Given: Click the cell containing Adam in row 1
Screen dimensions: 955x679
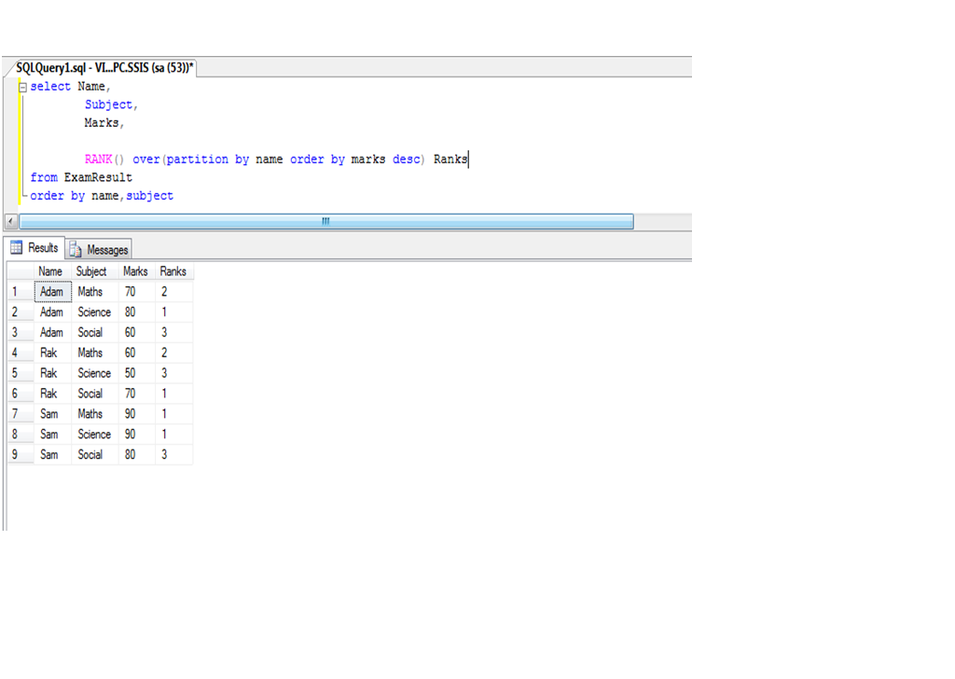Looking at the screenshot, I should (51, 291).
